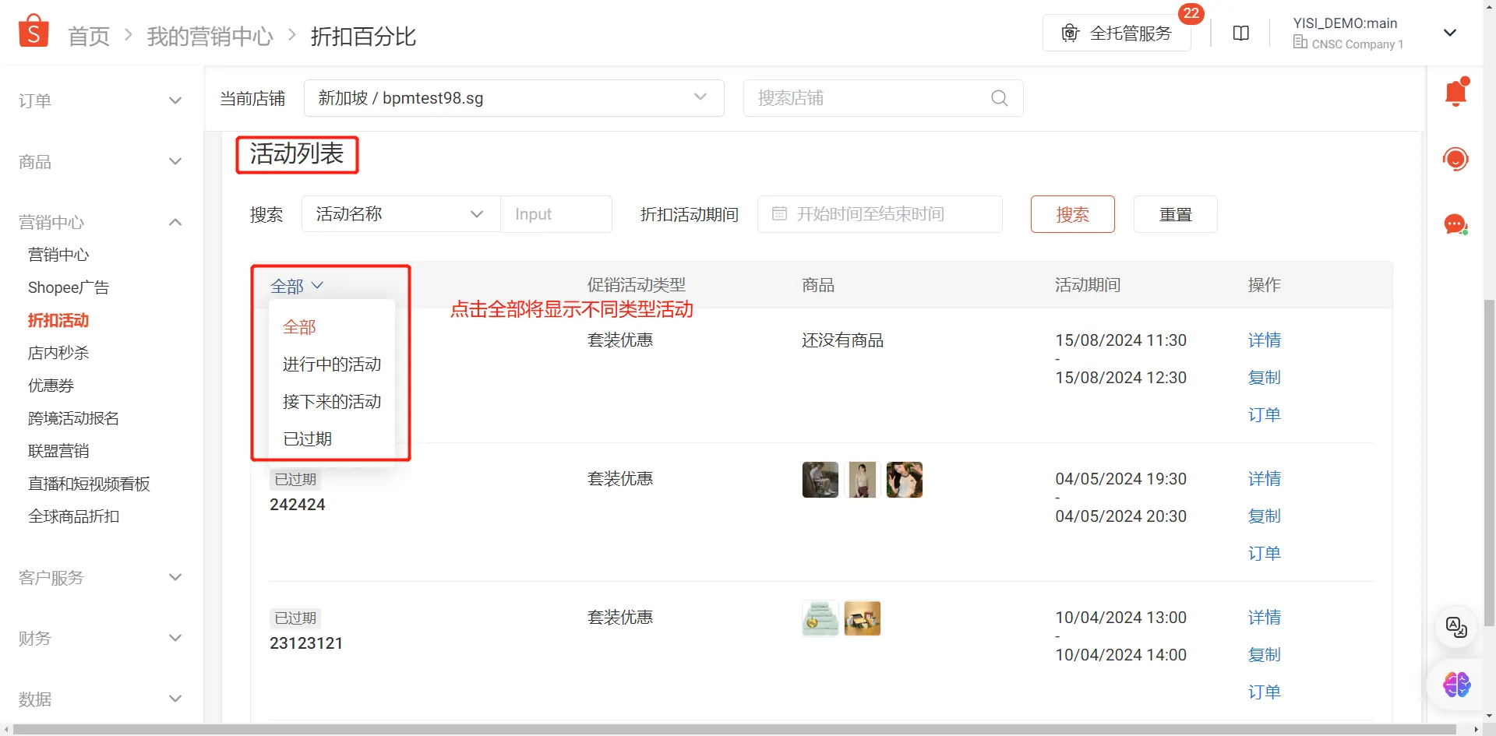This screenshot has width=1496, height=736.
Task: Select 折扣活动 in the sidebar
Action: tap(58, 320)
